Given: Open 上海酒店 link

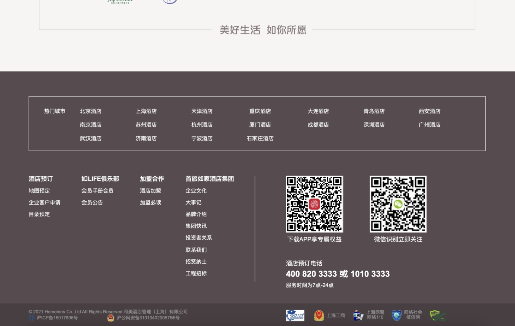Looking at the screenshot, I should click(146, 111).
